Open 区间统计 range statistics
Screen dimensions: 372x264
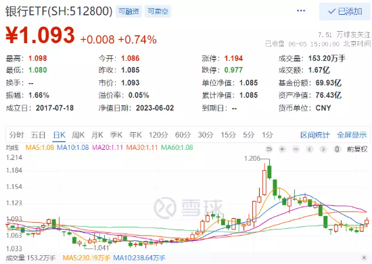point(315,135)
